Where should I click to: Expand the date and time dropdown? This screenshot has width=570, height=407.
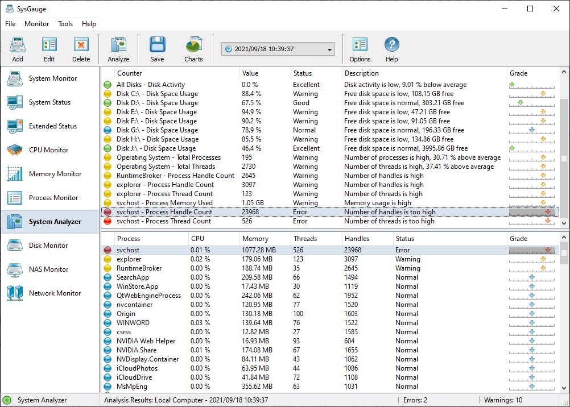click(x=330, y=49)
